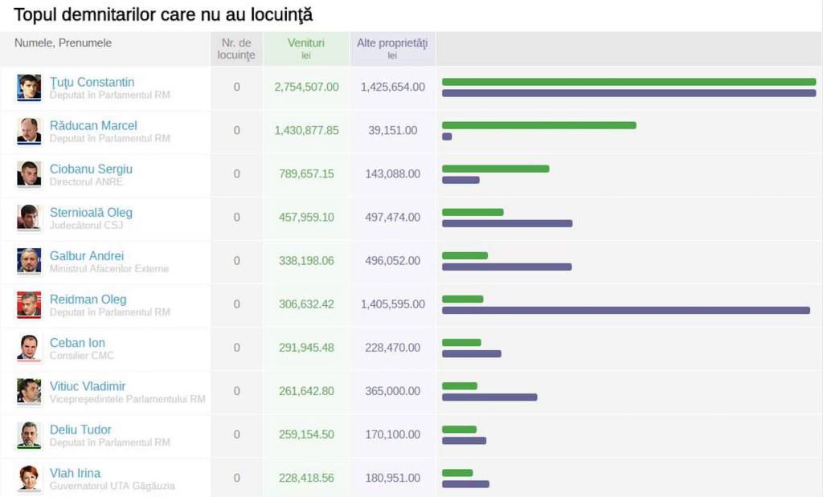
Task: Open Vlah Irina's profile link
Action: 75,474
